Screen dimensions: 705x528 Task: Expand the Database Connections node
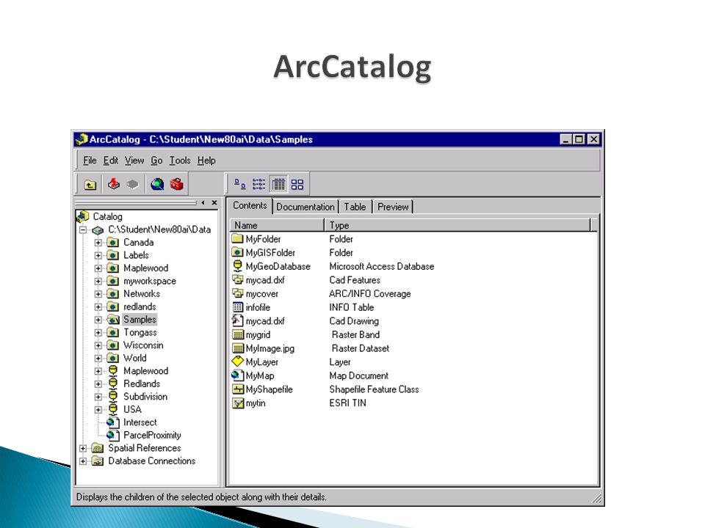pos(83,461)
